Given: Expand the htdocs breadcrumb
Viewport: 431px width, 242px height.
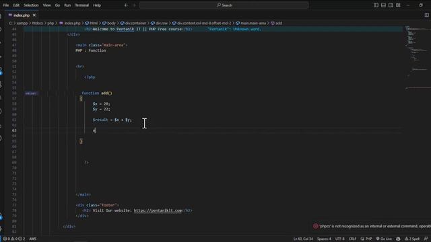Looking at the screenshot, I should (x=38, y=23).
